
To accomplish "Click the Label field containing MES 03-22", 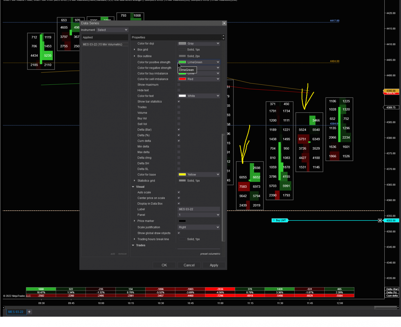I will [199, 209].
